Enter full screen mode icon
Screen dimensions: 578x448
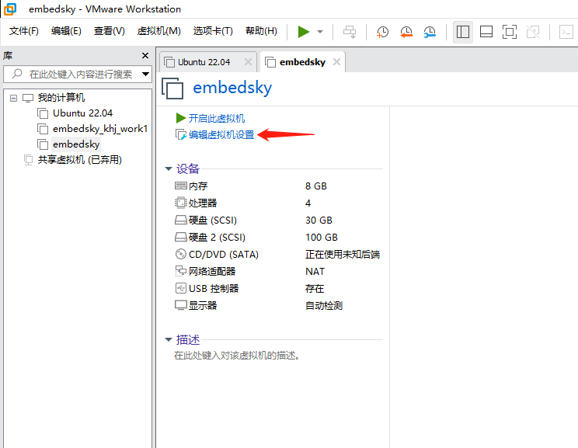click(510, 32)
